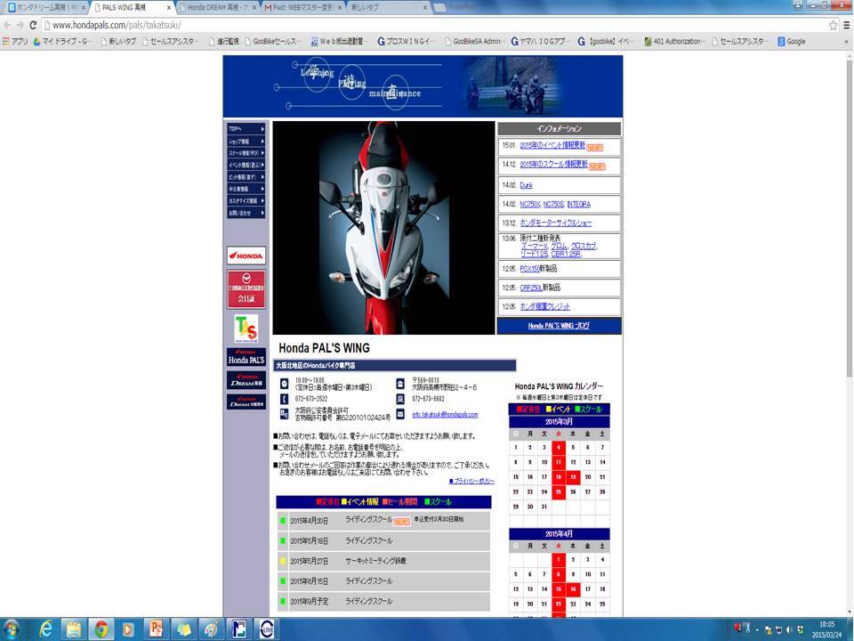Open the CRF250L link
The width and height of the screenshot is (854, 641).
(x=531, y=288)
